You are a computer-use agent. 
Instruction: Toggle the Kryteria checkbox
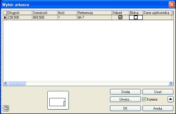click(x=144, y=99)
